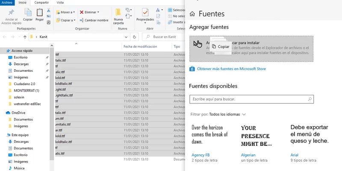Open Filtrar por Todos los idiomas dropdown
The width and height of the screenshot is (342, 171).
pyautogui.click(x=227, y=115)
